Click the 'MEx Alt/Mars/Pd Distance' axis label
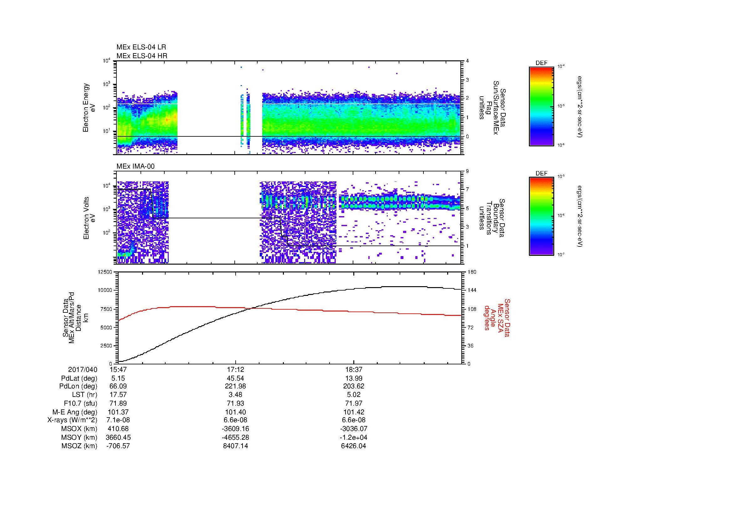This screenshot has height=517, width=732. click(75, 317)
